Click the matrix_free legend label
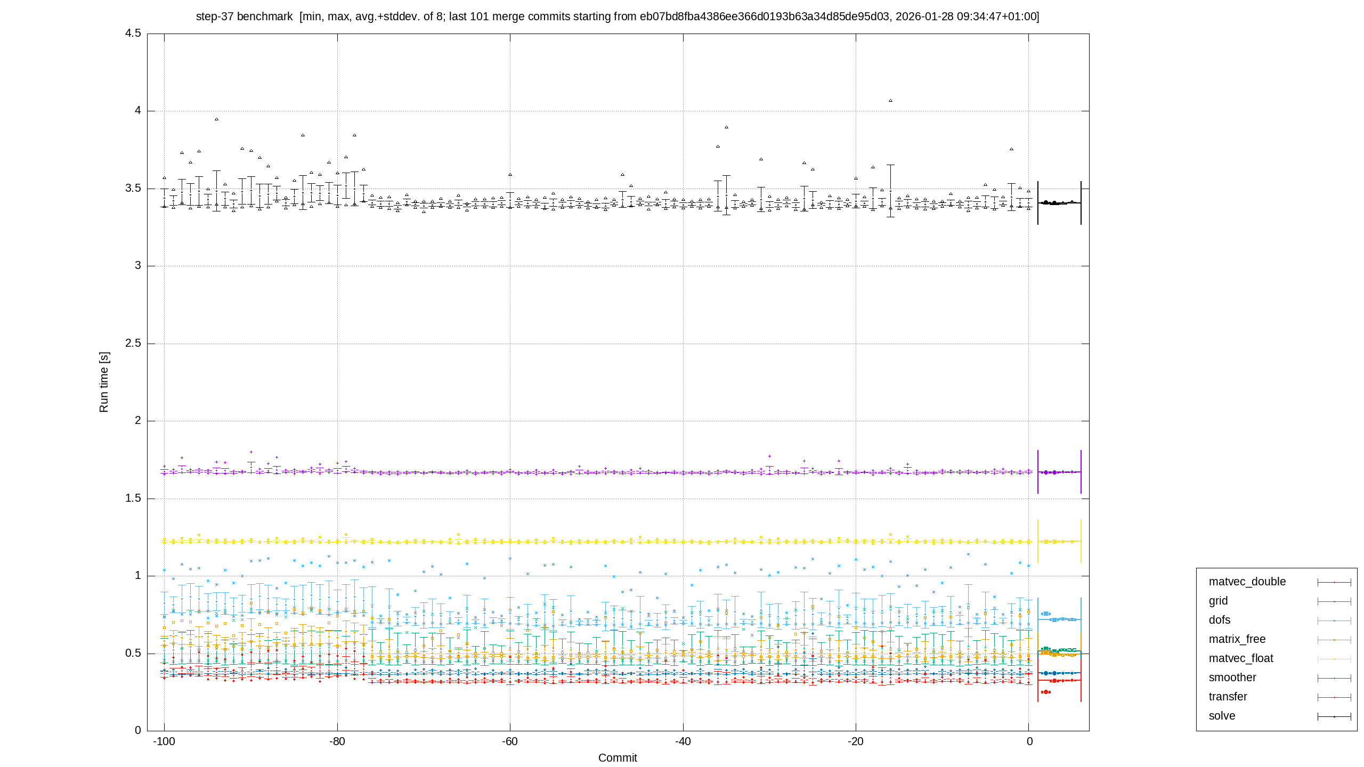This screenshot has height=767, width=1364. 1237,639
